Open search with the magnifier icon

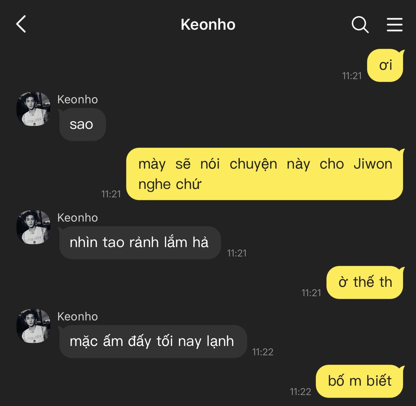coord(360,25)
